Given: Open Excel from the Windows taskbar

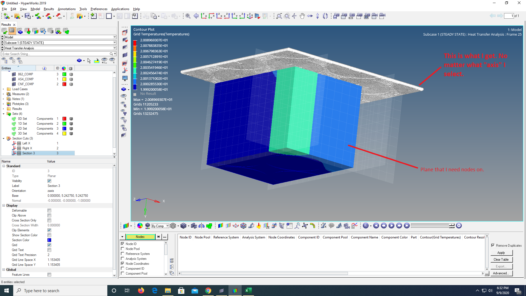Looking at the screenshot, I should 248,291.
